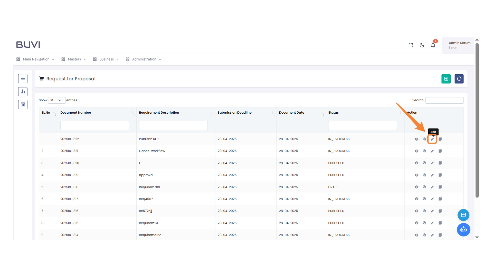This screenshot has height=277, width=493.
Task: Toggle fullscreen mode icon
Action: tap(411, 45)
